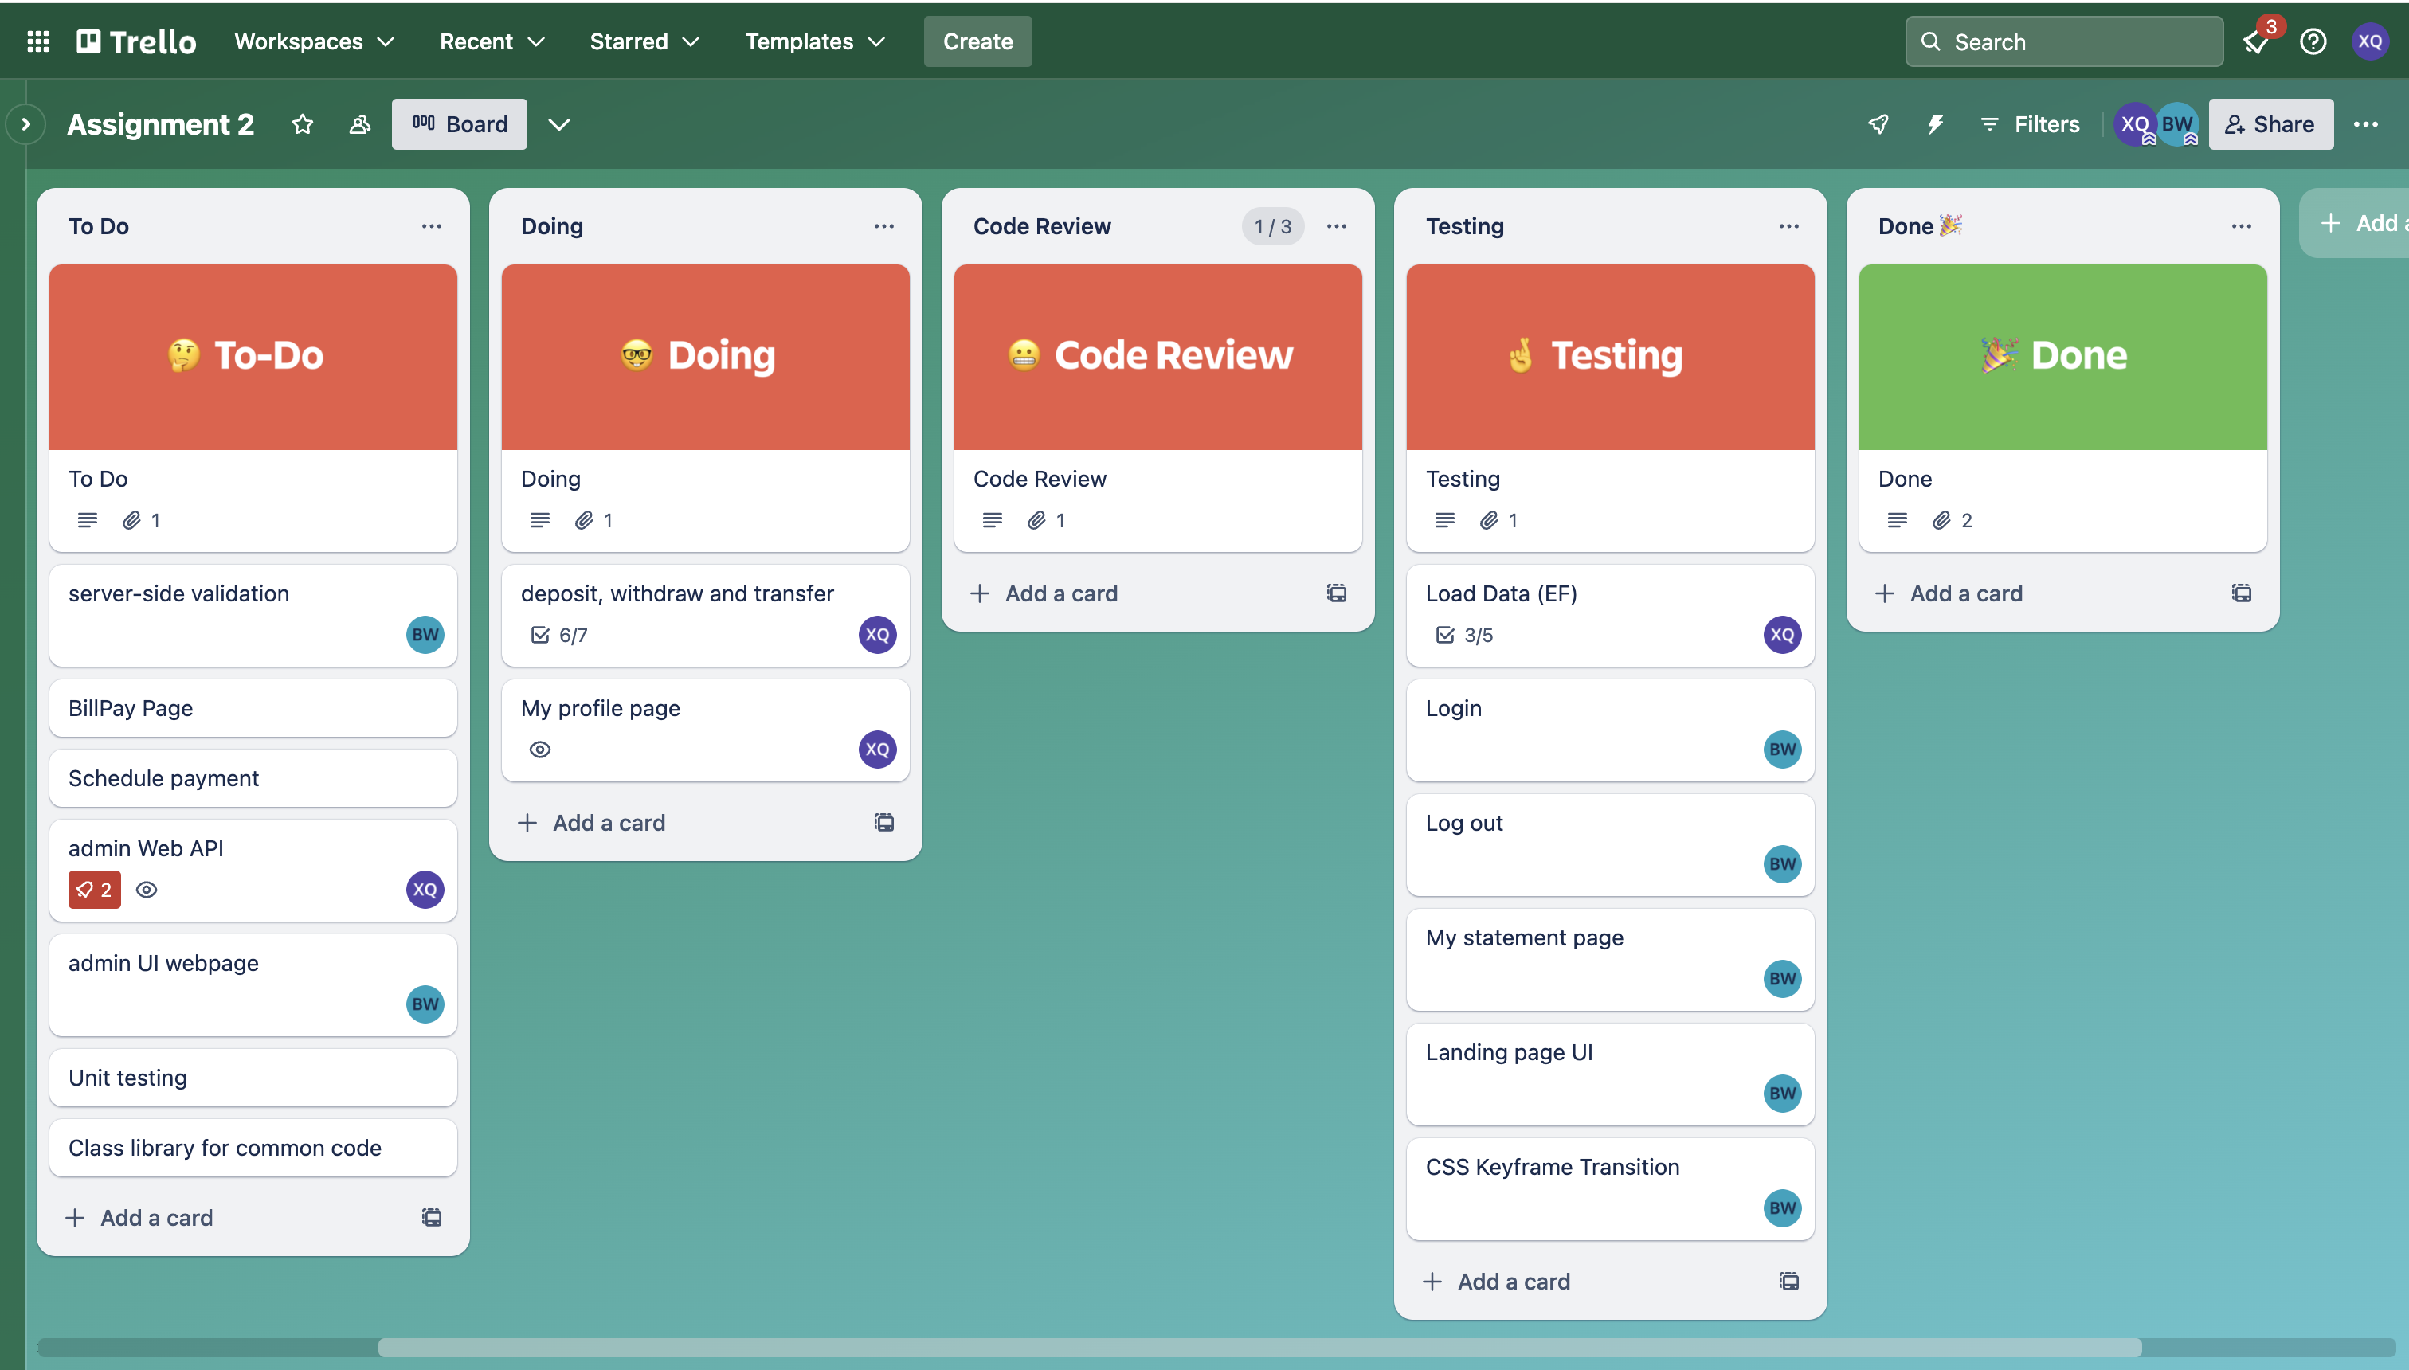Click the Create button

(977, 41)
